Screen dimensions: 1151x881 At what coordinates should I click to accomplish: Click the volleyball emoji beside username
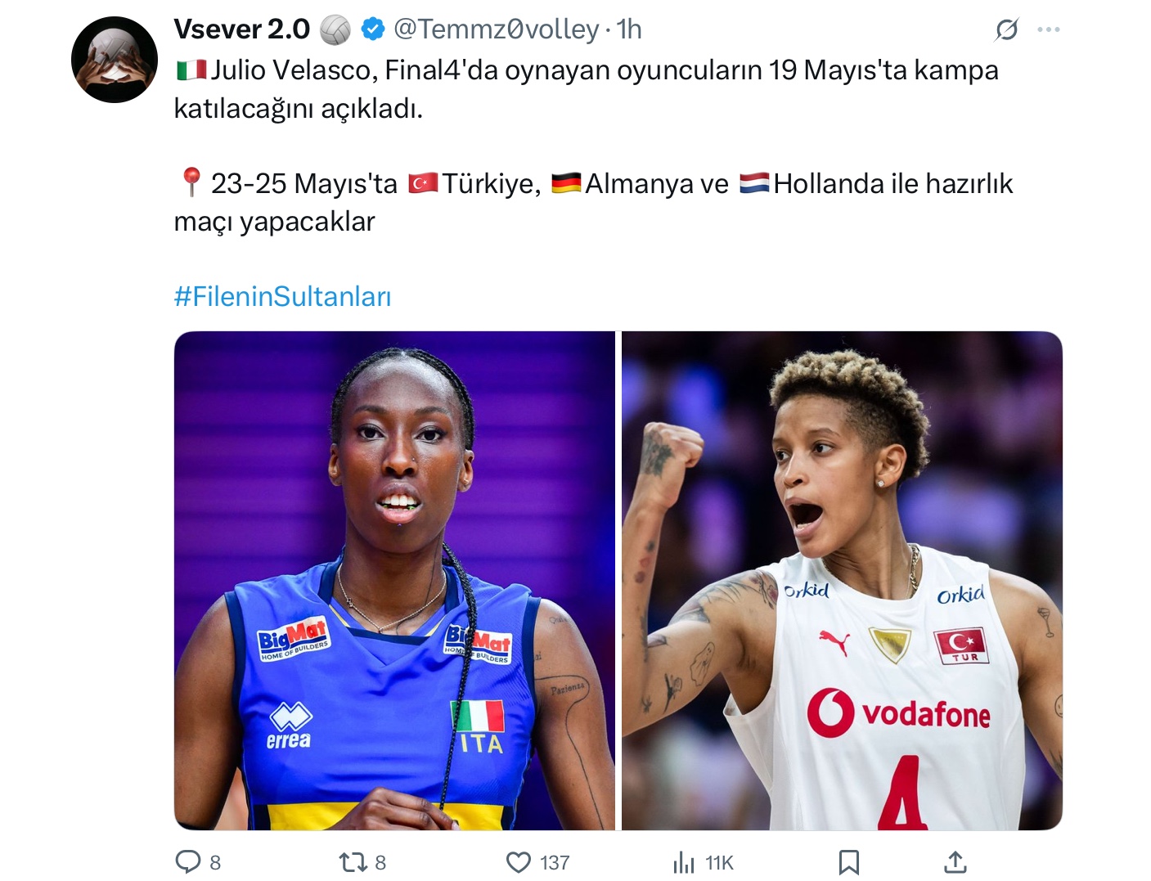click(335, 29)
